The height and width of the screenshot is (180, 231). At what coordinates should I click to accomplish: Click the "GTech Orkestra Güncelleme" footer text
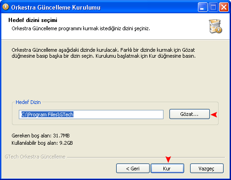(x=35, y=157)
